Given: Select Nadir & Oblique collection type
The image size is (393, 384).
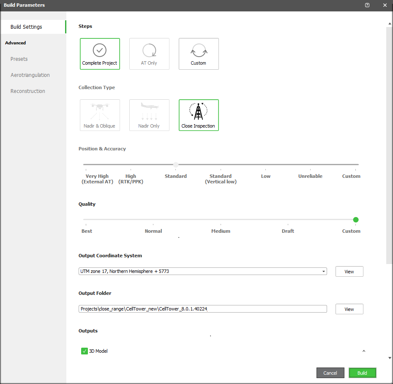Looking at the screenshot, I should (x=100, y=115).
